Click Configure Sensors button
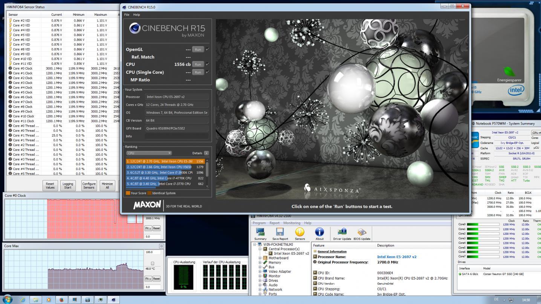The width and height of the screenshot is (541, 304). click(x=89, y=185)
